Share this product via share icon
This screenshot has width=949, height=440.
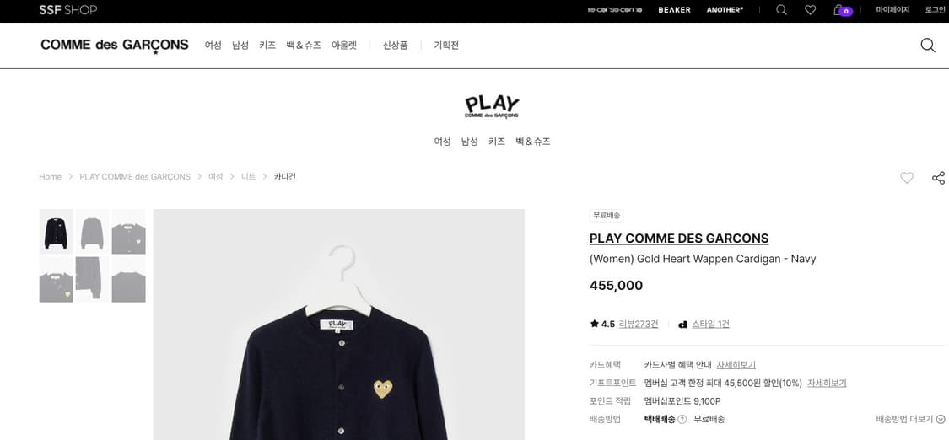[x=938, y=178]
